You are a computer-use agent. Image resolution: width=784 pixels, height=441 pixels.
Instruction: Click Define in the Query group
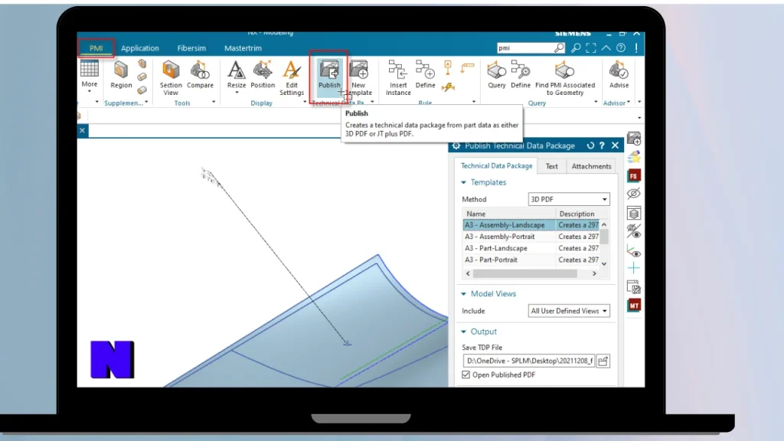coord(521,75)
